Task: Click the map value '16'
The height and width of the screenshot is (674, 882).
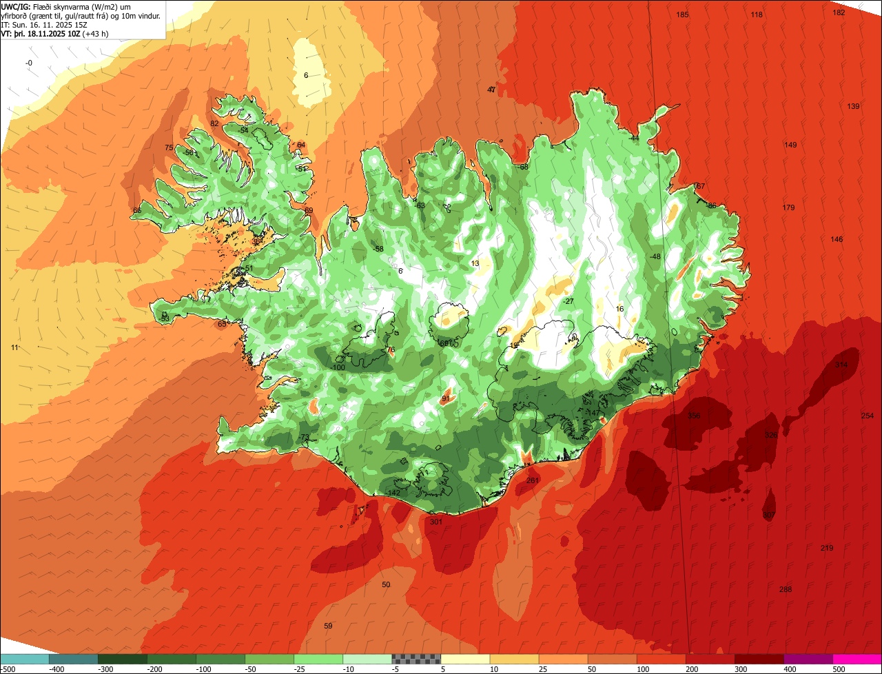Action: coord(619,309)
